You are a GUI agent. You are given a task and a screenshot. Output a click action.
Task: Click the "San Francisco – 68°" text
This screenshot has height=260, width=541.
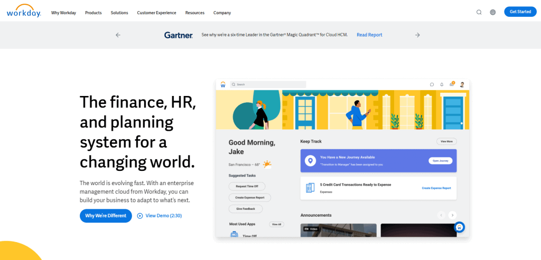[244, 165]
